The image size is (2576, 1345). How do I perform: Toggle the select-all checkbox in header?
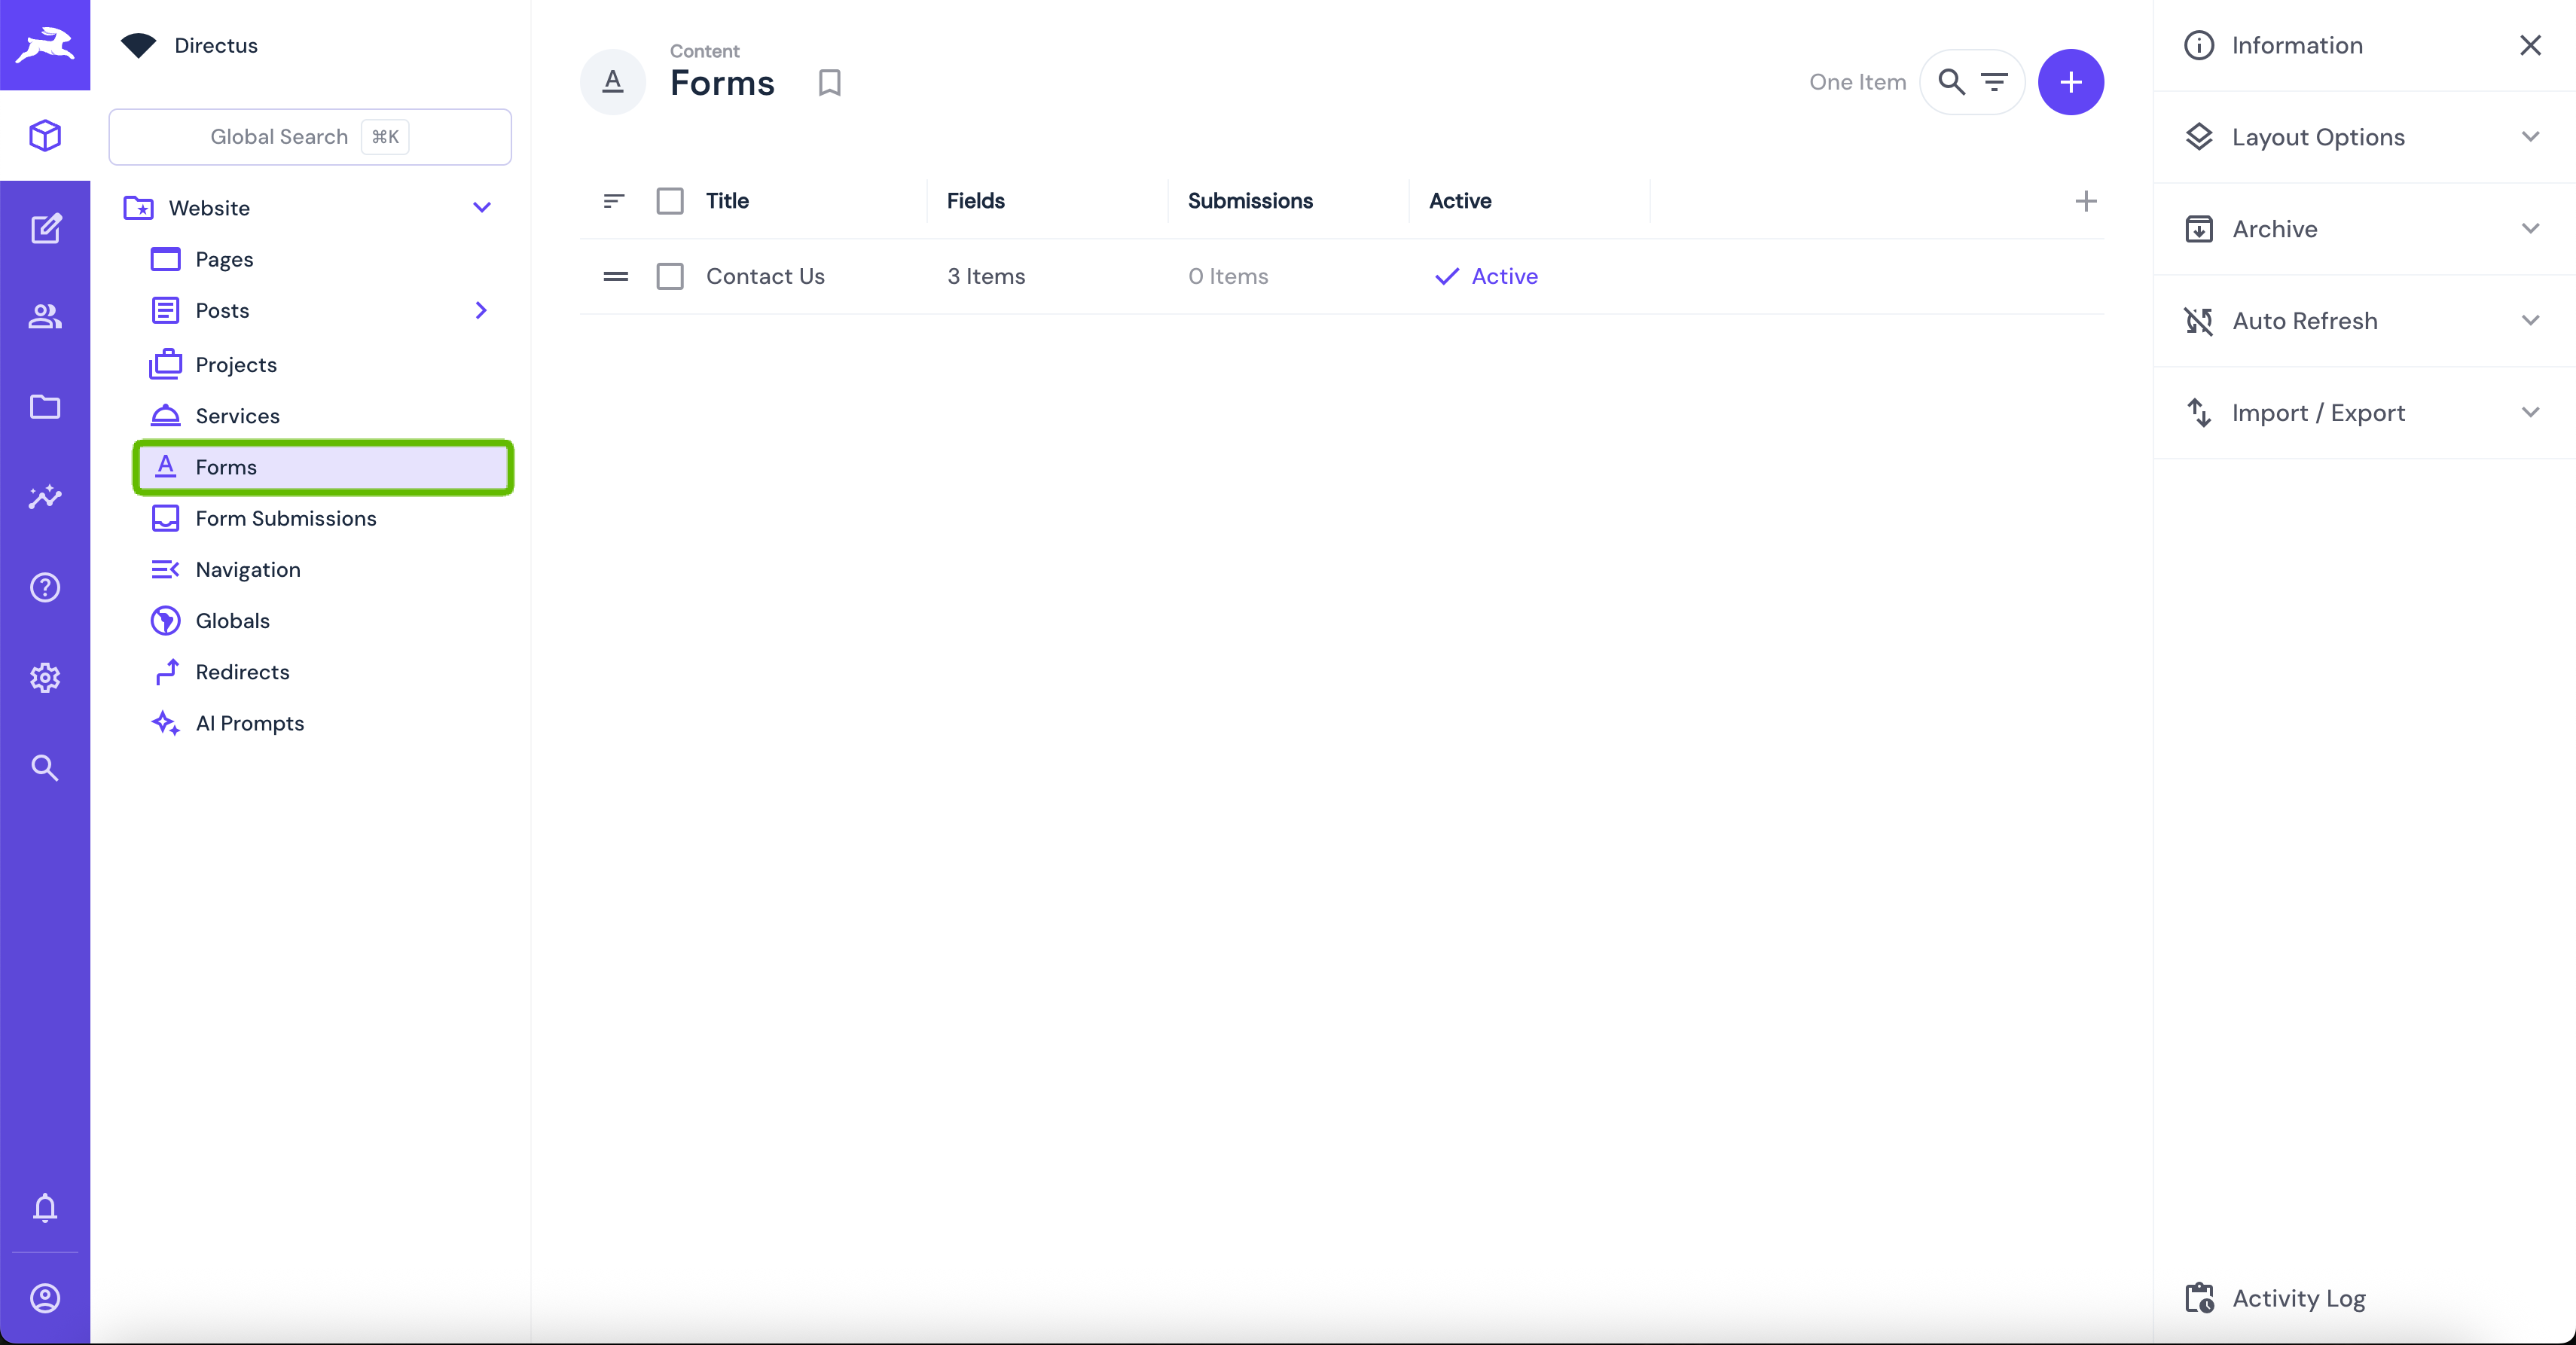[670, 201]
